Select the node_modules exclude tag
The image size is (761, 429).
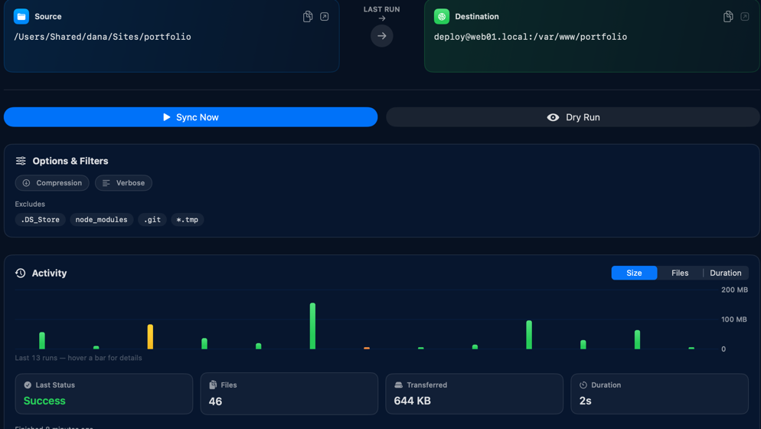(101, 220)
